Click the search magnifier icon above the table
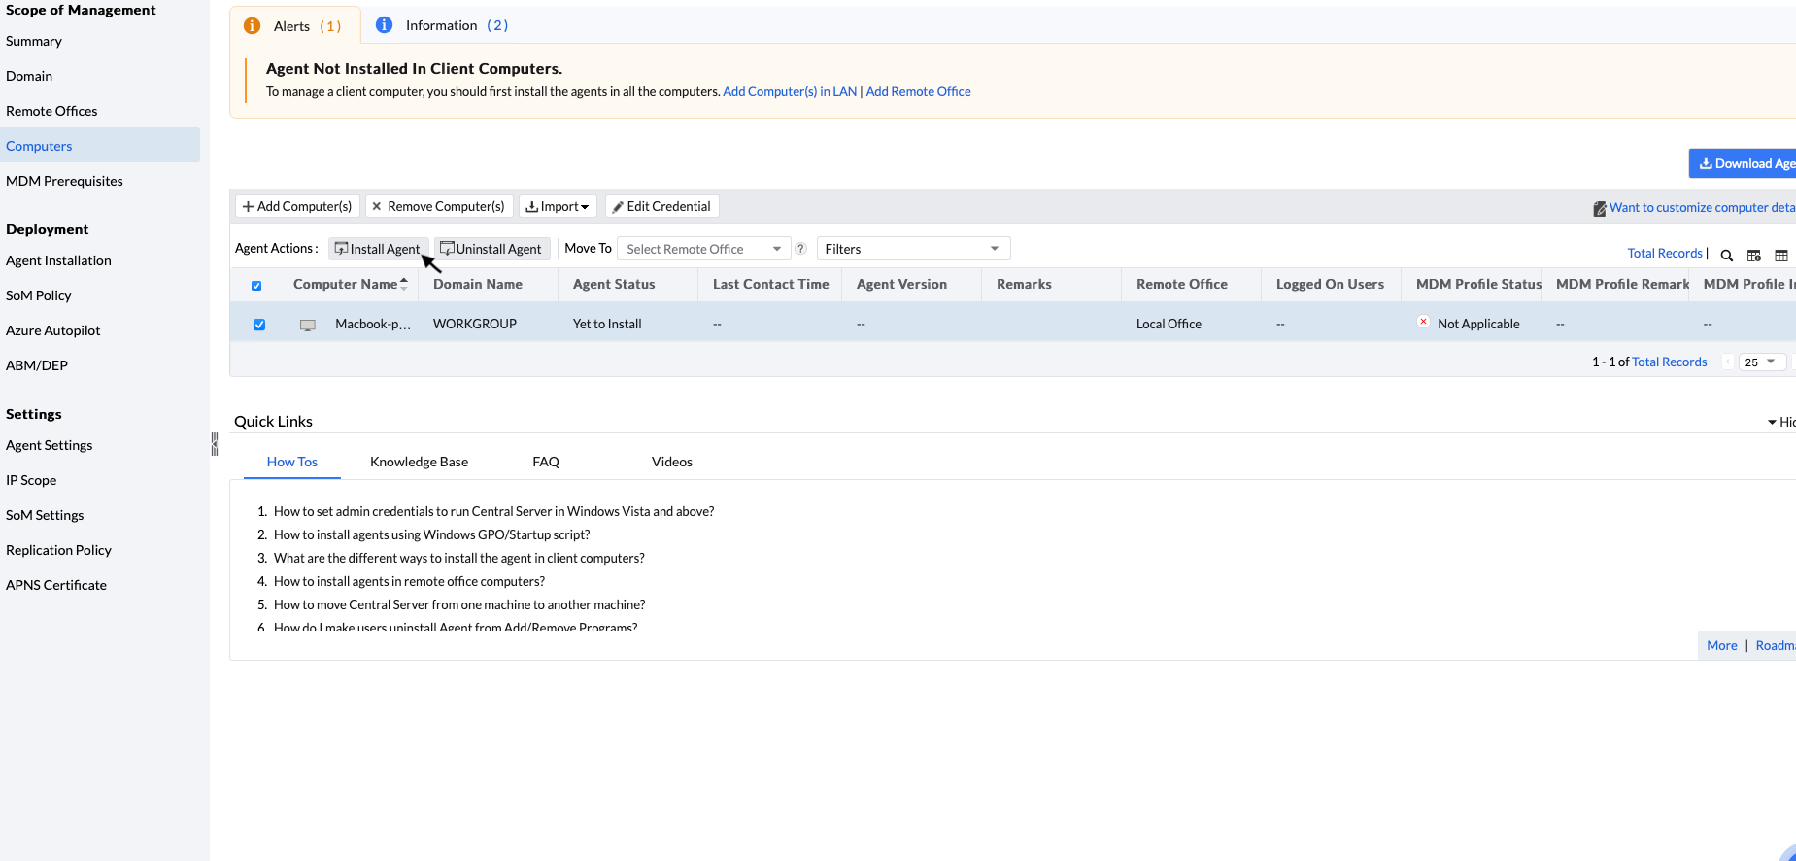Viewport: 1796px width, 861px height. 1727,256
